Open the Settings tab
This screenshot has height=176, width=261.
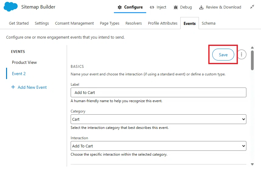[42, 23]
